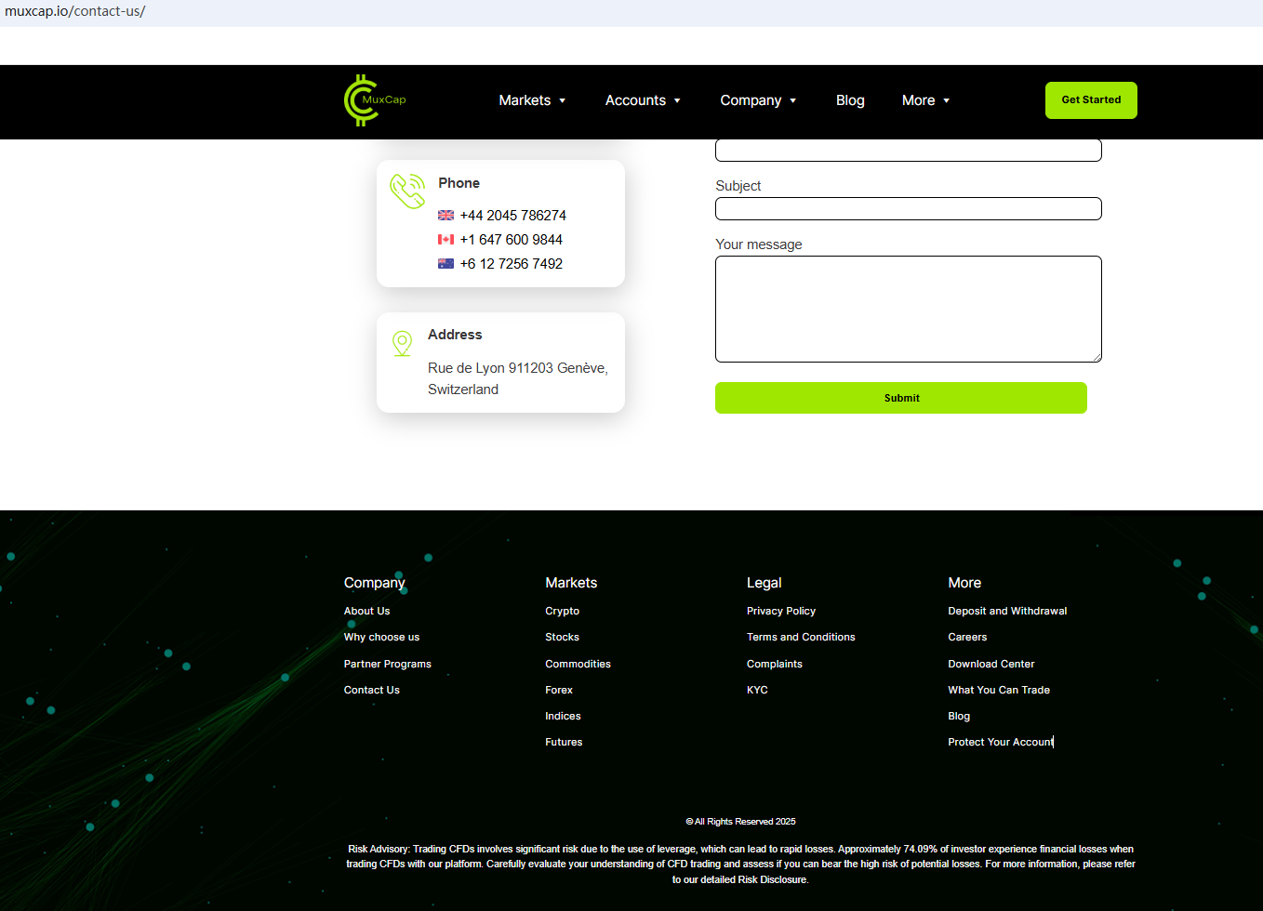Open About Us footer link
The width and height of the screenshot is (1263, 911).
pyautogui.click(x=367, y=611)
